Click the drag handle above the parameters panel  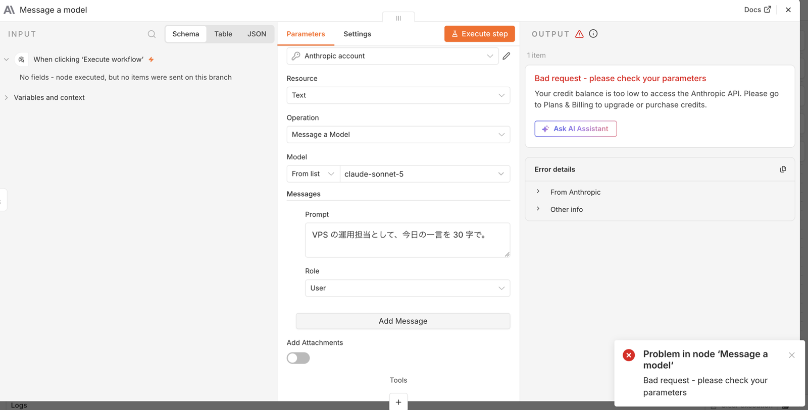click(x=398, y=18)
